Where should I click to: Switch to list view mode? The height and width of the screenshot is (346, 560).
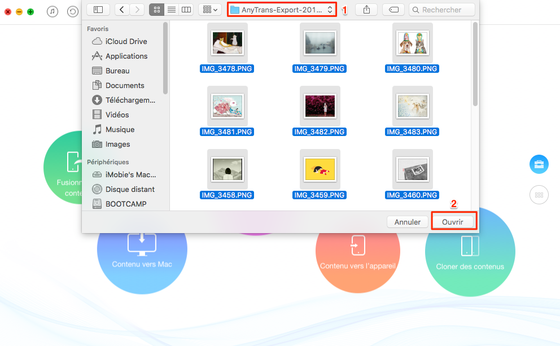point(171,10)
